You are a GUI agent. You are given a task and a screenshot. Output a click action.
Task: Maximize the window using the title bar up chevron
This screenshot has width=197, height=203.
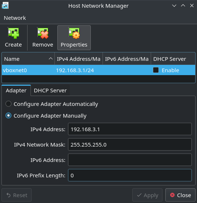click(x=183, y=5)
